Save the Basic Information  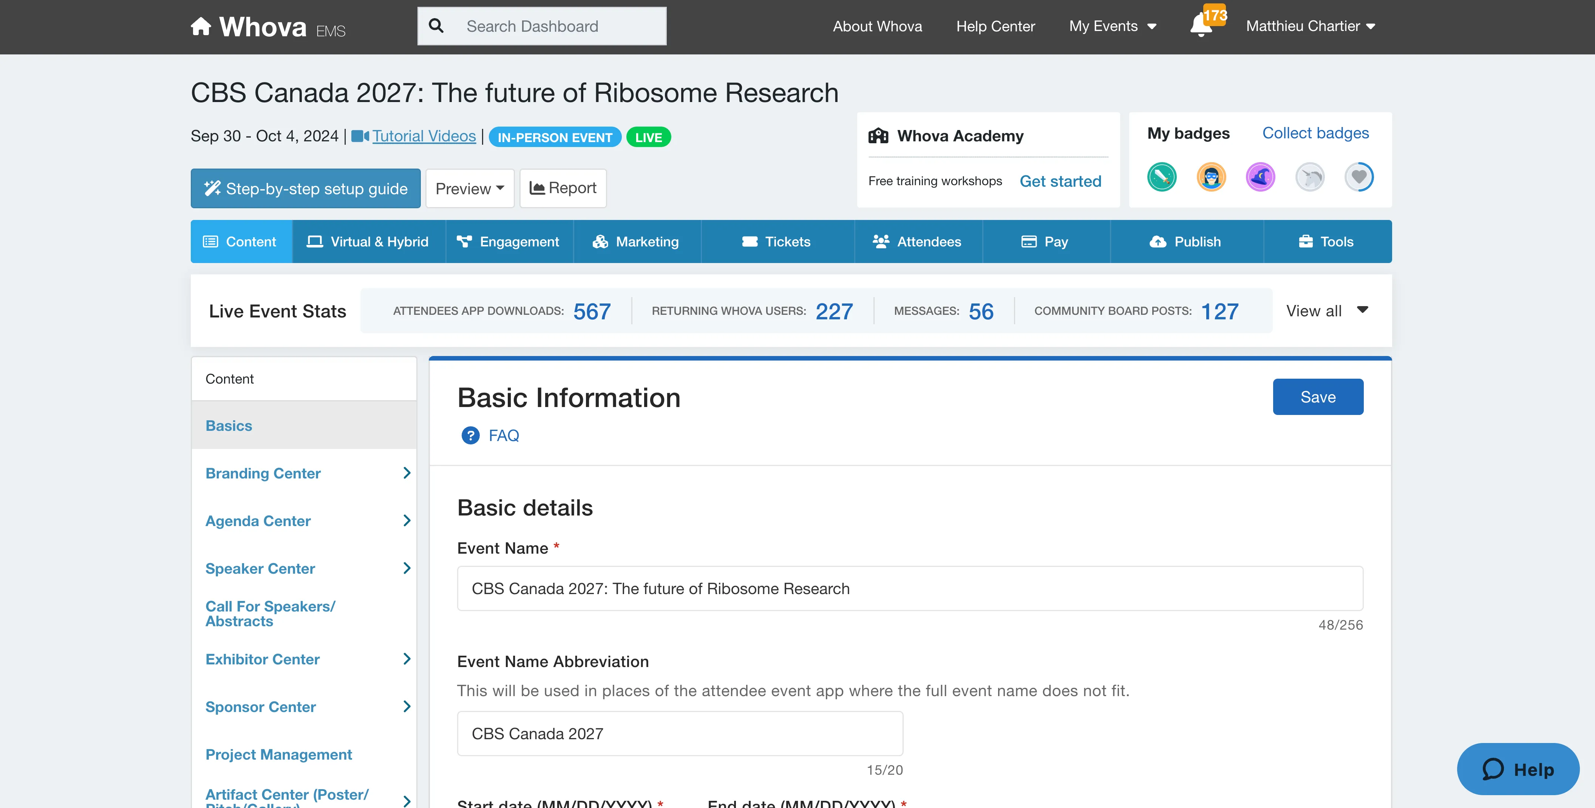(x=1318, y=396)
